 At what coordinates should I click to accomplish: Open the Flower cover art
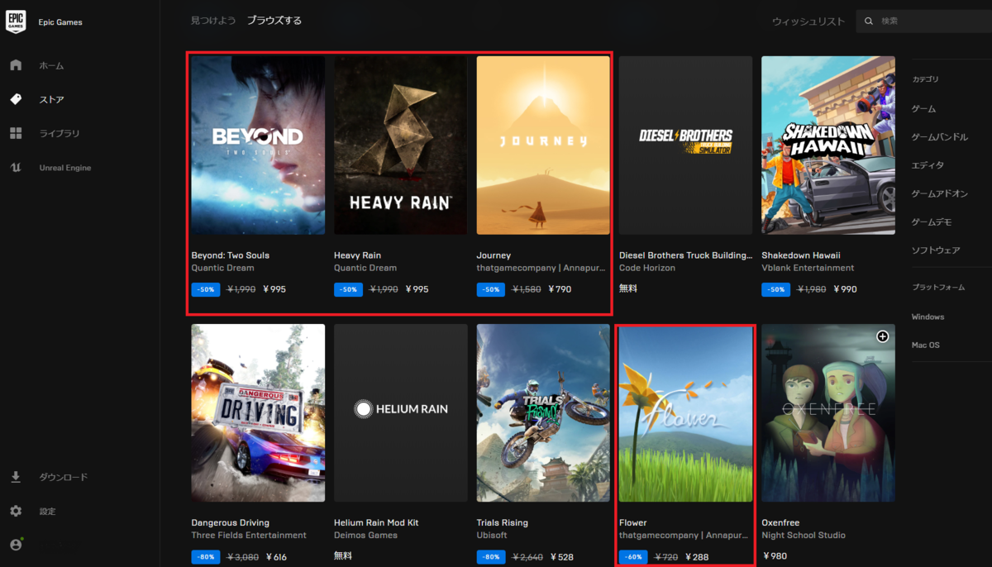(x=685, y=412)
